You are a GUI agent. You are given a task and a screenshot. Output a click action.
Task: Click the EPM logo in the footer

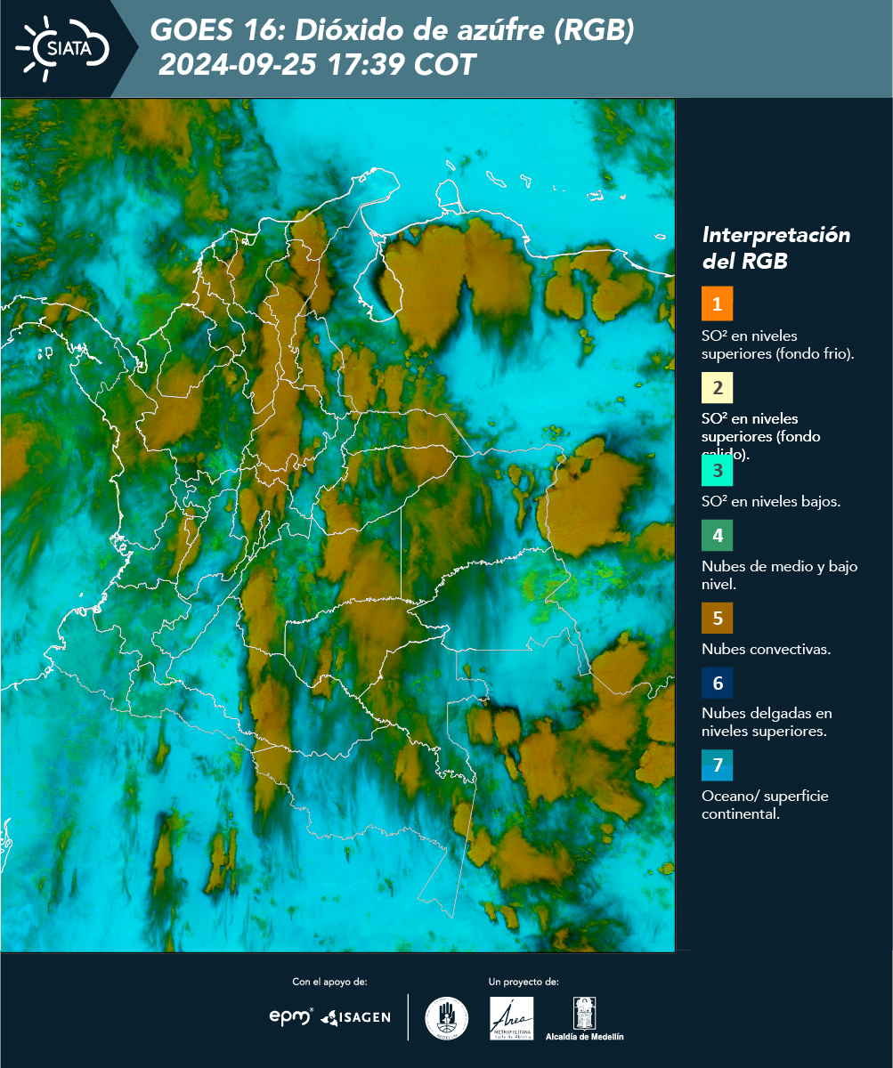(x=291, y=1016)
